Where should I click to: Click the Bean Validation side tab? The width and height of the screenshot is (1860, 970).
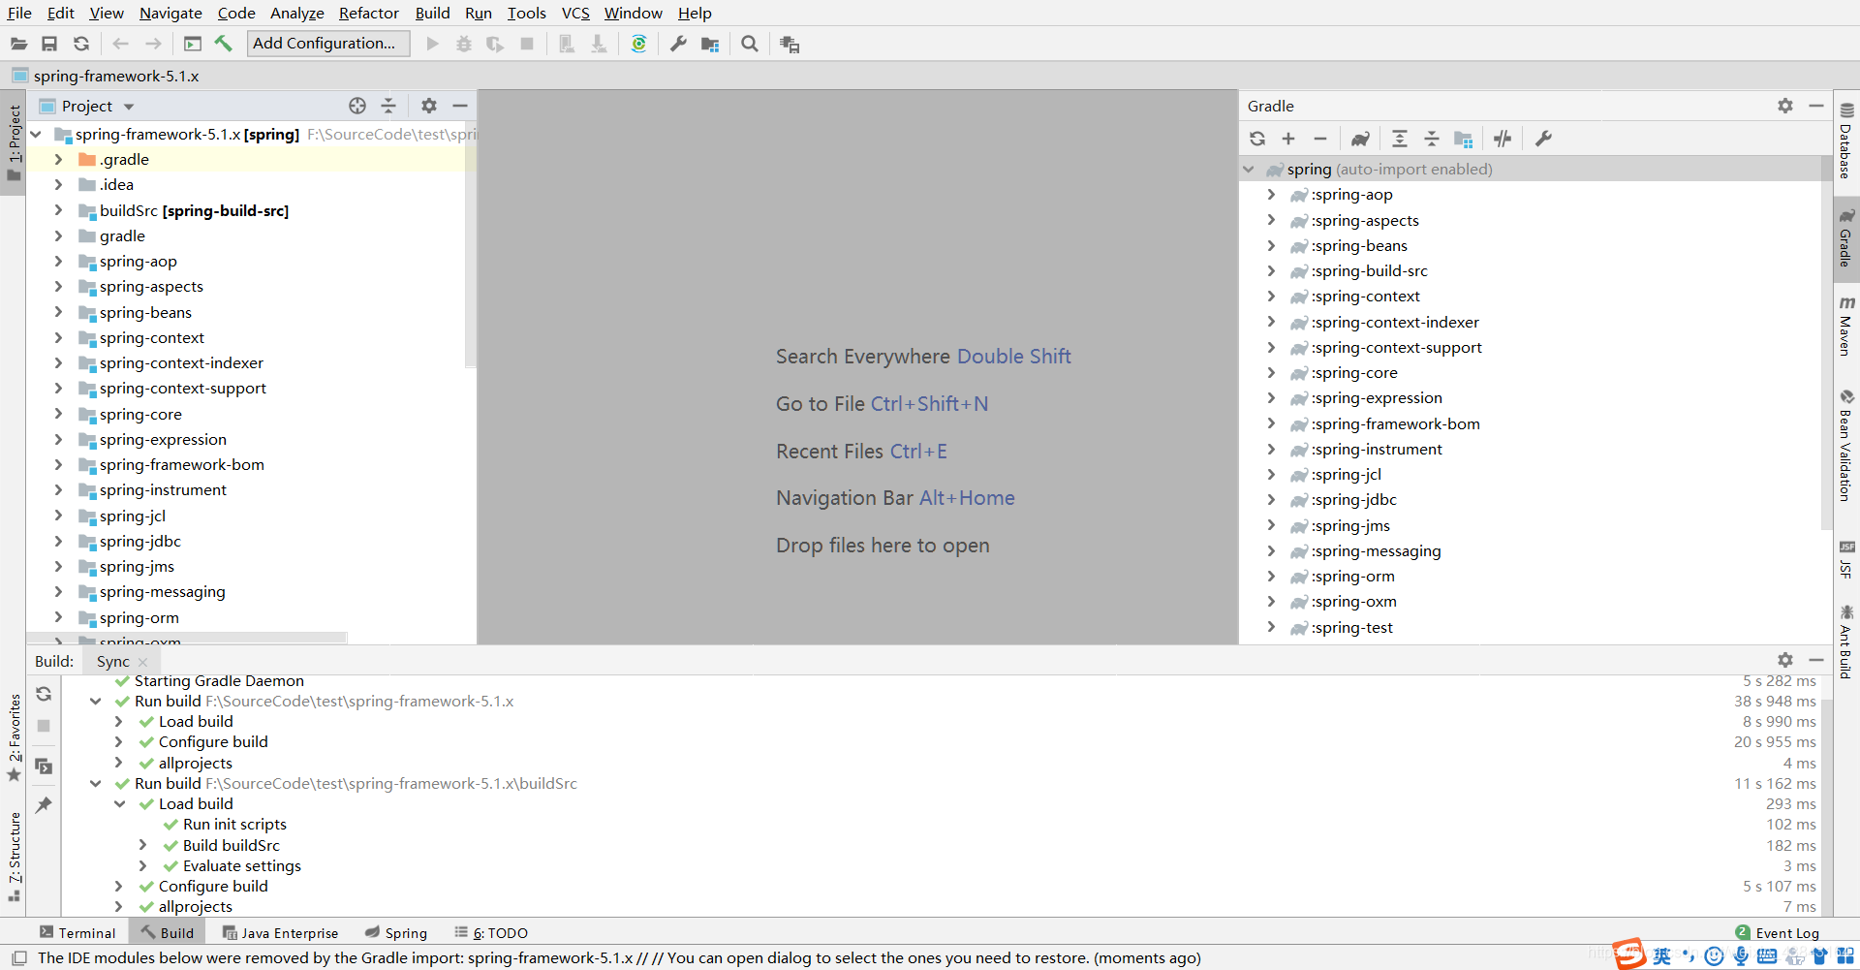point(1846,446)
